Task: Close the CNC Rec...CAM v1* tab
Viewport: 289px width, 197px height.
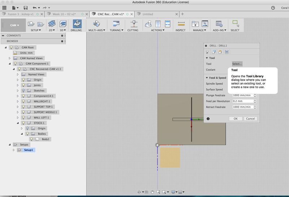Action: (132, 14)
